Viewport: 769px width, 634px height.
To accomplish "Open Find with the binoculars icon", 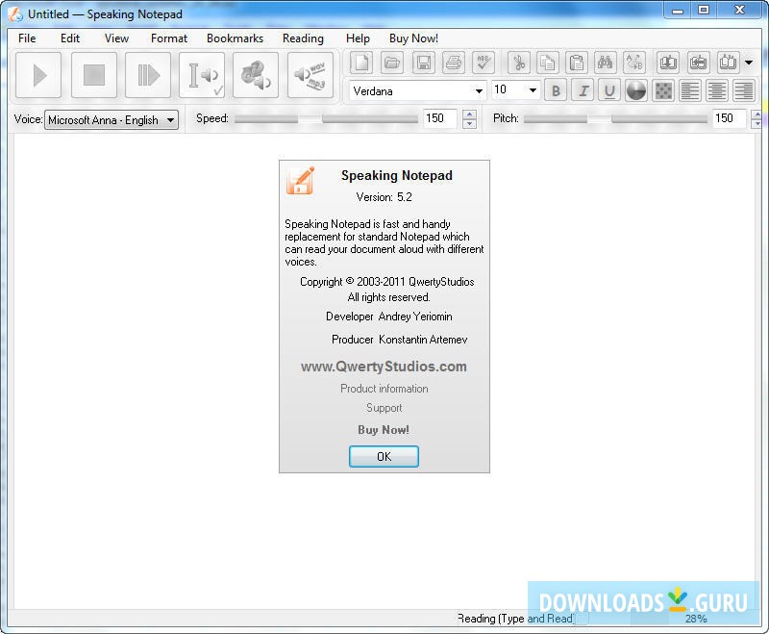I will (x=606, y=63).
